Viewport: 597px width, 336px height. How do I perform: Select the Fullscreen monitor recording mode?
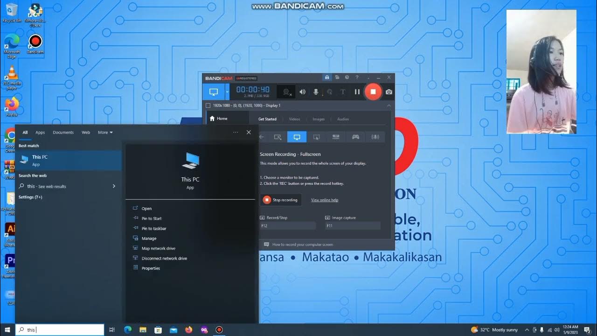[x=297, y=137]
